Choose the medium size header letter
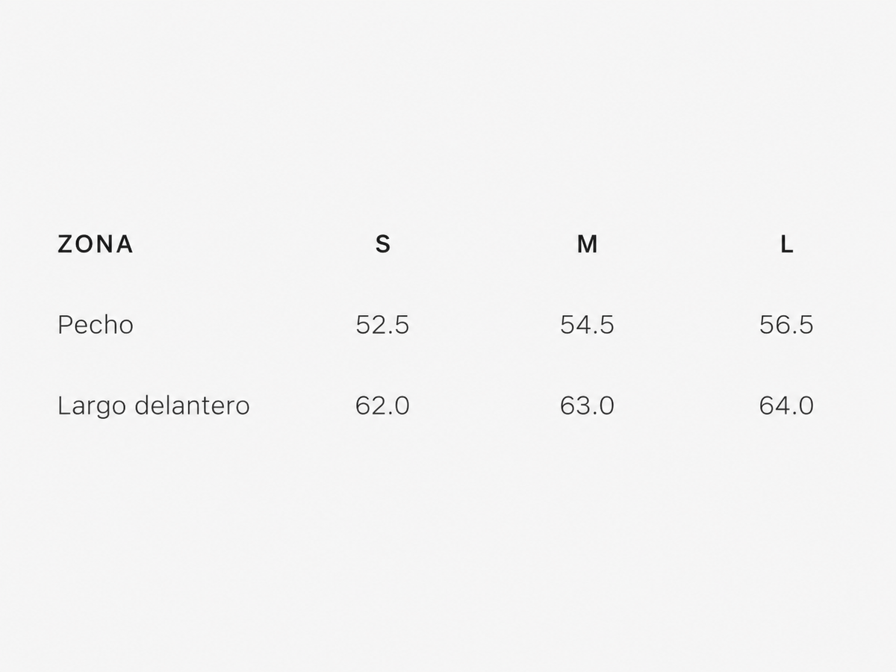This screenshot has height=672, width=896. tap(587, 244)
